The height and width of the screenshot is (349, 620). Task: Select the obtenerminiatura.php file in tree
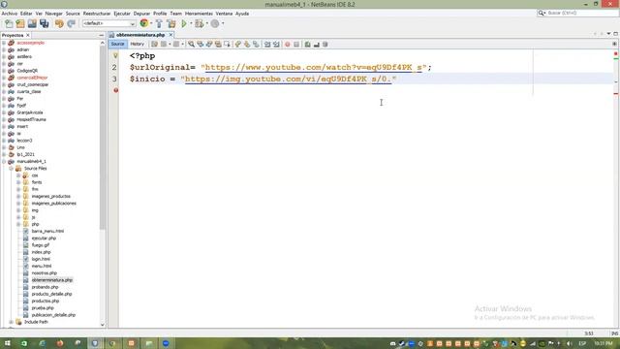[x=51, y=280]
